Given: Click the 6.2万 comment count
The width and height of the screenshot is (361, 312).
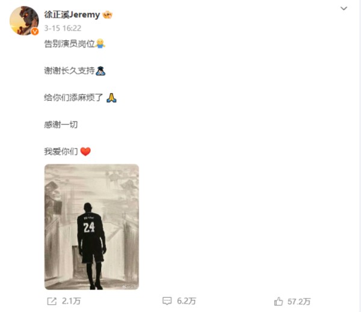Looking at the screenshot, I should point(187,301).
